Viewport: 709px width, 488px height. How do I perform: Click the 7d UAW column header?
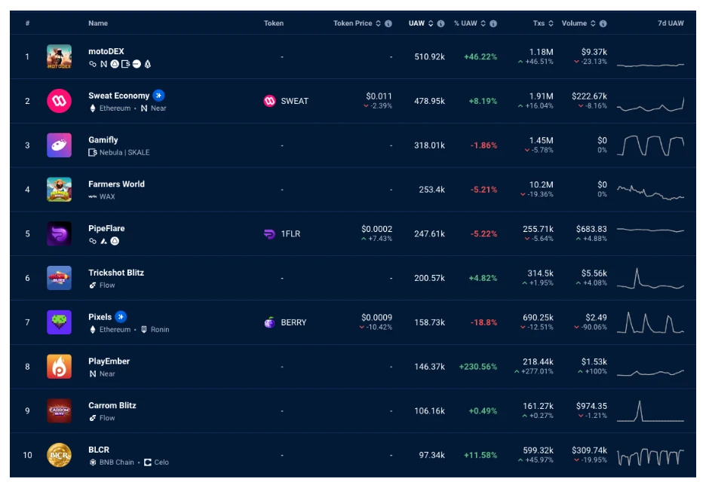point(671,23)
